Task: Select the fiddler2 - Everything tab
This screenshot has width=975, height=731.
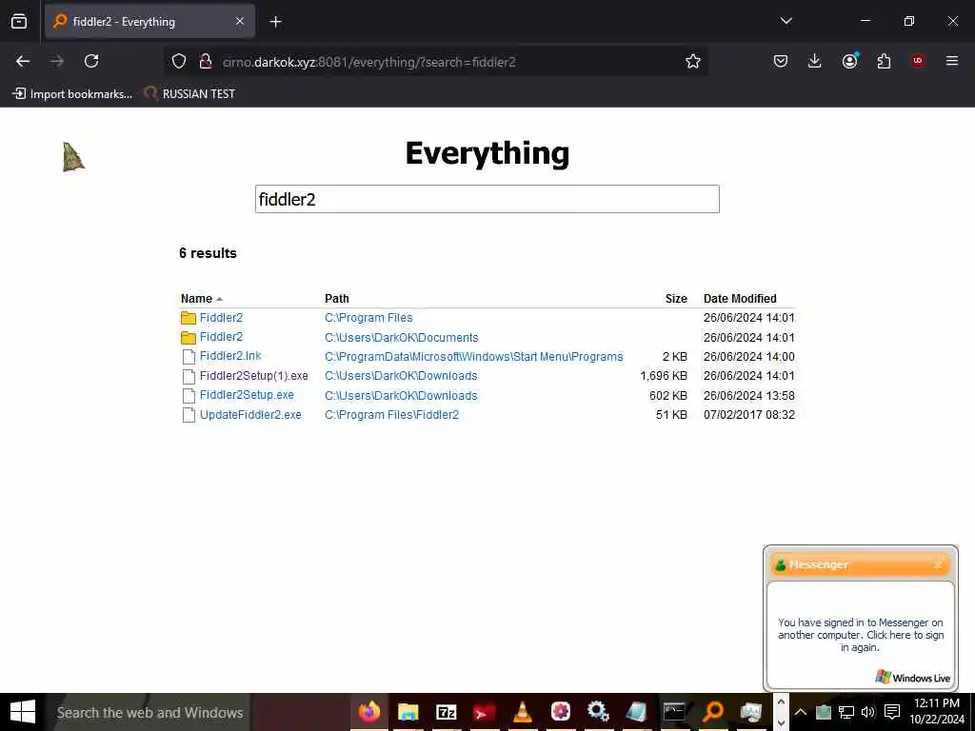Action: 149,22
